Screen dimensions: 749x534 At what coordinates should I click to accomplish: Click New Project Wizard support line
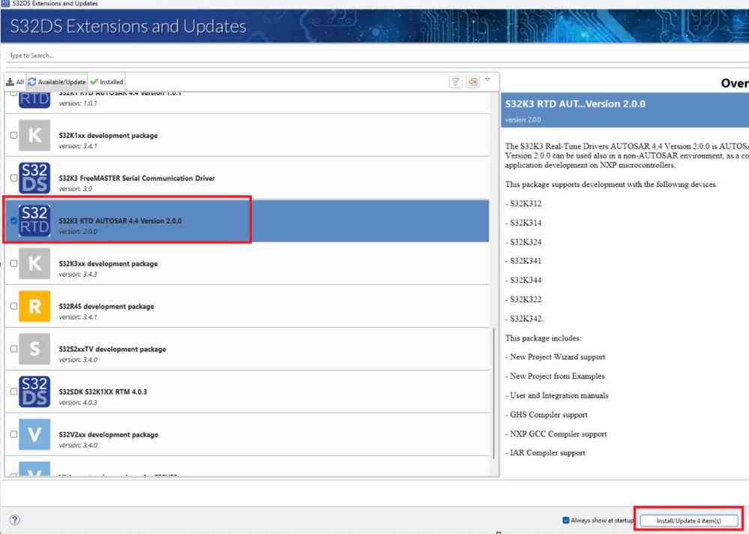point(555,357)
